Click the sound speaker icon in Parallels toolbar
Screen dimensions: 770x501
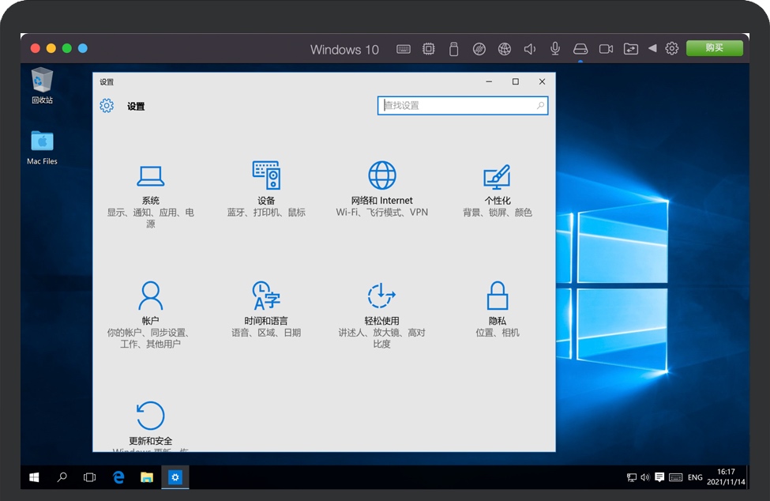click(x=530, y=49)
